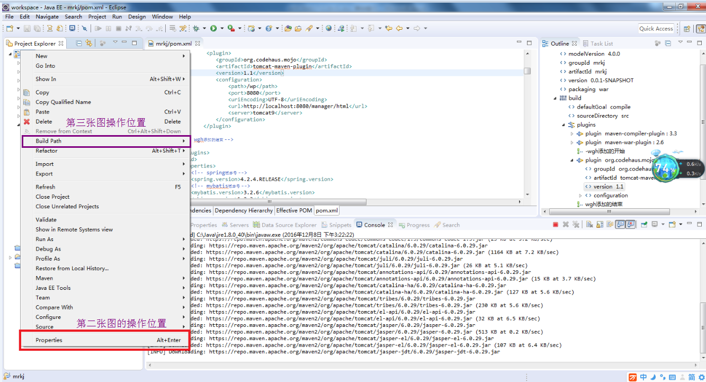Open the Window menu in menu bar
Image resolution: width=706 pixels, height=382 pixels.
(x=162, y=17)
